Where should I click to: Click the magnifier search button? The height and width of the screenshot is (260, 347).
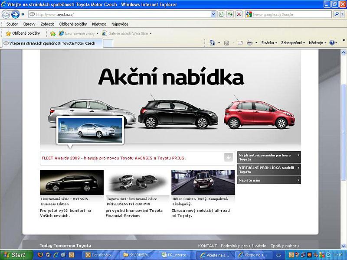point(337,15)
